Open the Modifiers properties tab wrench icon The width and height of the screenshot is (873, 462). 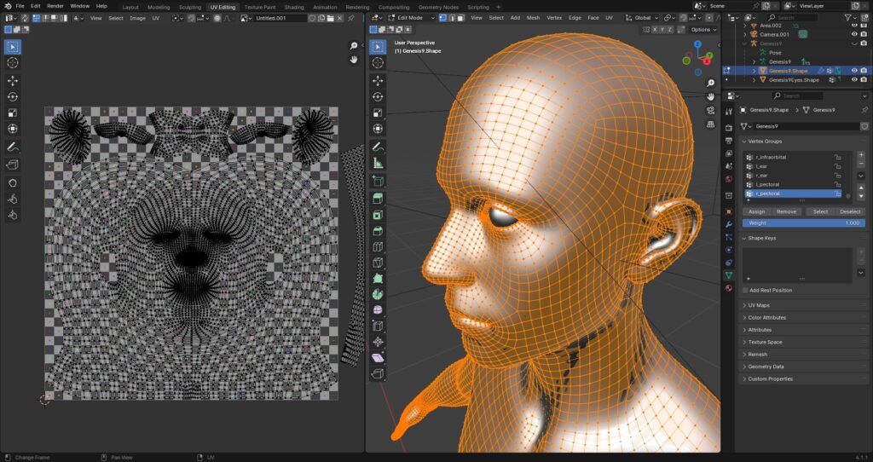(x=729, y=224)
